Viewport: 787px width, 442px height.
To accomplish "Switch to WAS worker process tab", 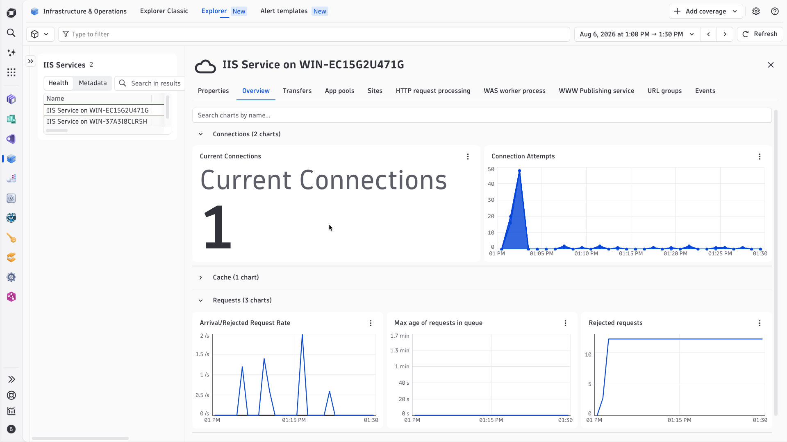I will pos(514,91).
